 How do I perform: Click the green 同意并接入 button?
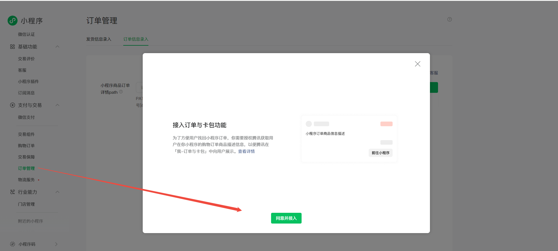coord(286,218)
